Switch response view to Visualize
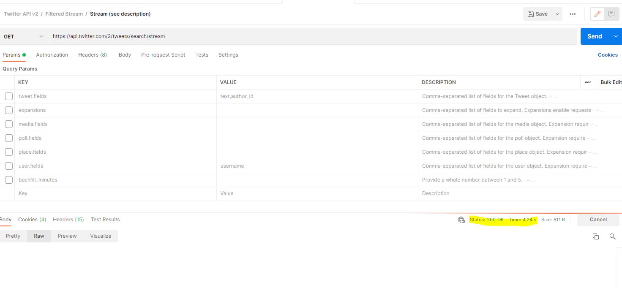 click(101, 236)
